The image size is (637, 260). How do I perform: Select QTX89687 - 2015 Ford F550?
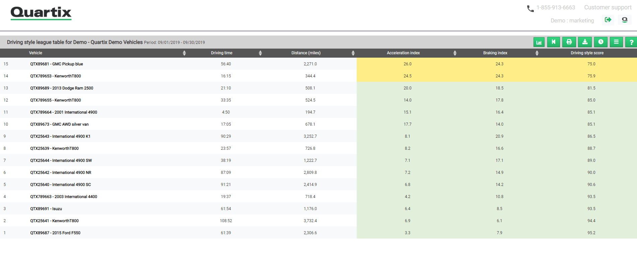[x=55, y=233]
